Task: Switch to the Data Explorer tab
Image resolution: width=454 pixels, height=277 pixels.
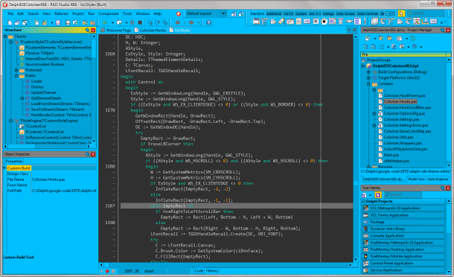Action: coord(438,179)
